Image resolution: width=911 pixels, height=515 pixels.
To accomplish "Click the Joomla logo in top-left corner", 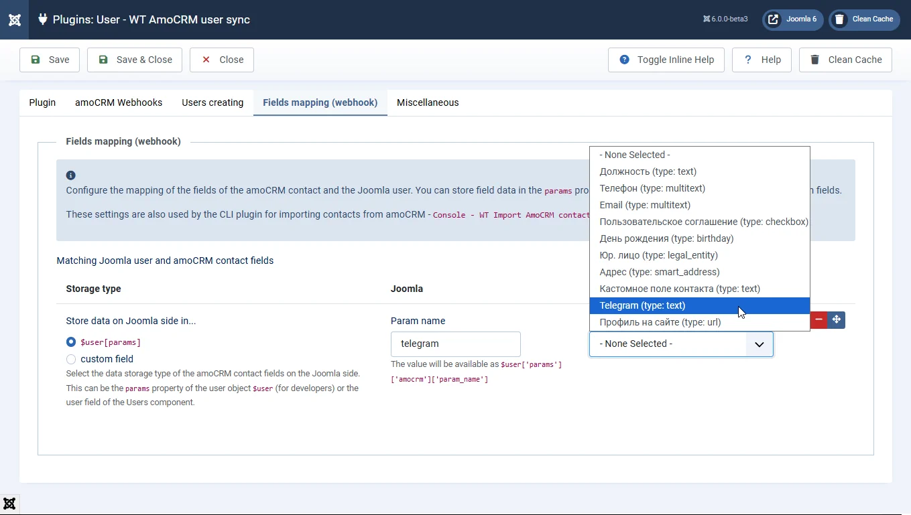I will coord(14,19).
